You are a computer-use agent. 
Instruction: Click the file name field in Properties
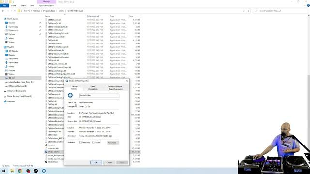99,95
